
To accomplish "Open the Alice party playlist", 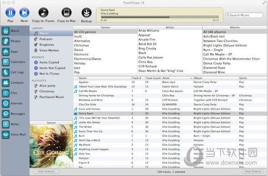I will pyautogui.click(x=51, y=85).
